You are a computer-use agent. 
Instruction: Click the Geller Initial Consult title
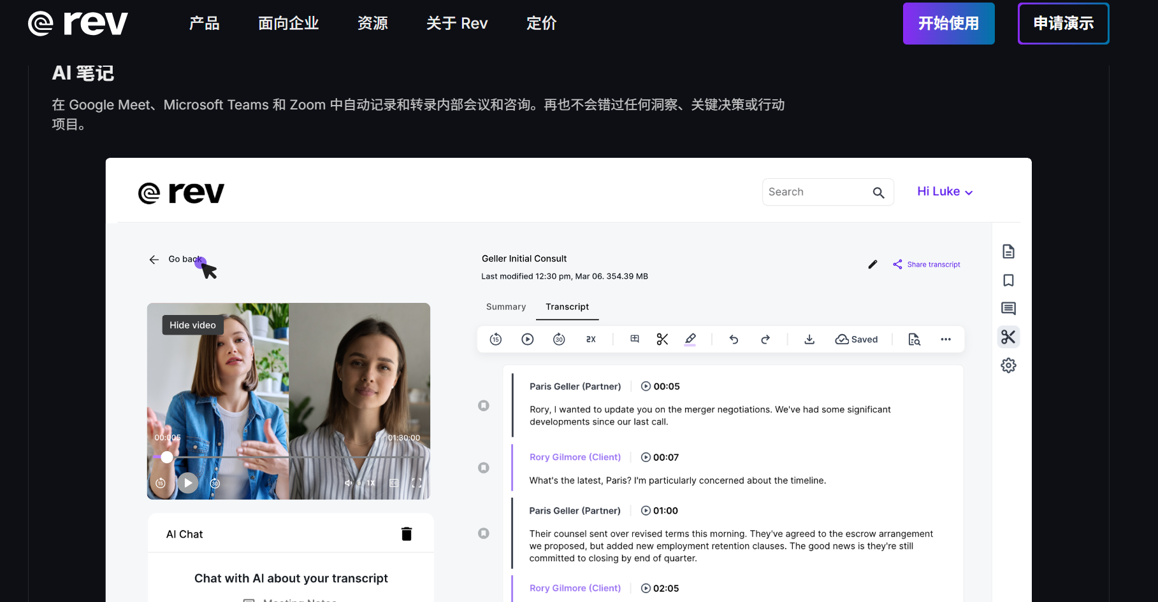(x=524, y=258)
